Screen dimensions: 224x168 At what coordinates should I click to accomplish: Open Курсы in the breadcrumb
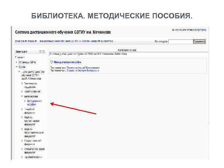pos(31,41)
